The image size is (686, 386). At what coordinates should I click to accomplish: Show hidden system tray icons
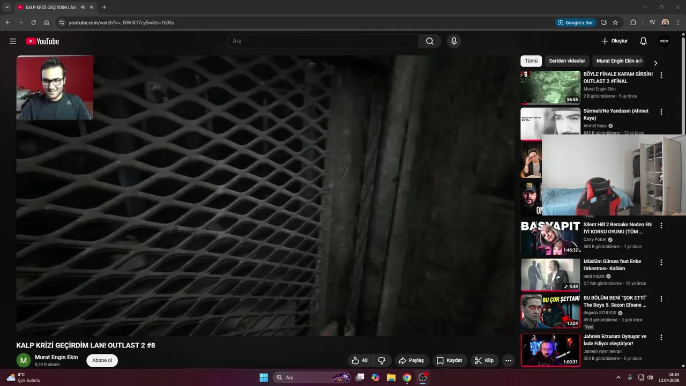coord(618,377)
